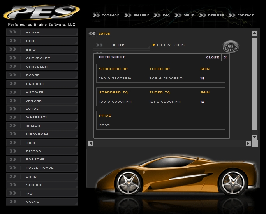Go to the Gallery page
Viewport: 266px width, 214px height.
point(137,16)
